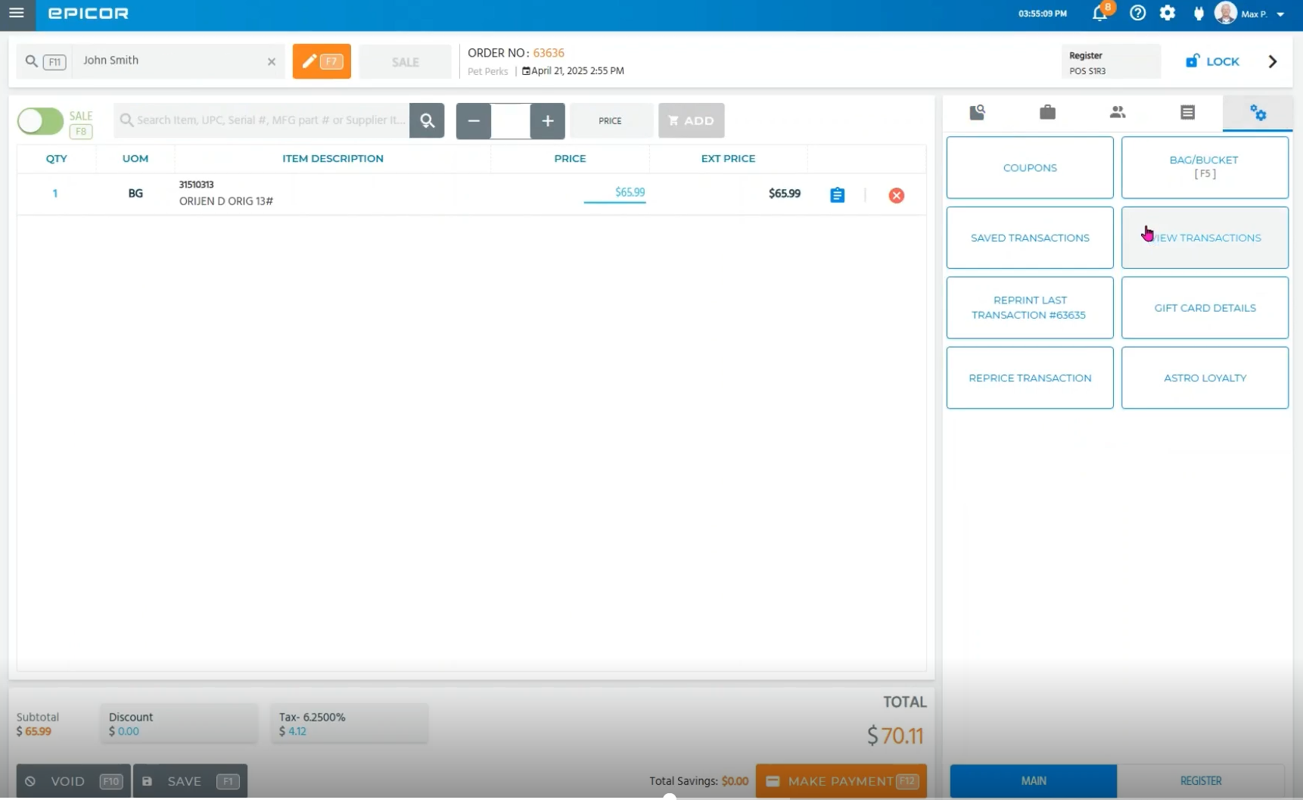Screen dimensions: 1303x800
Task: Expand the right chevron next to LOCK
Action: tap(1272, 62)
